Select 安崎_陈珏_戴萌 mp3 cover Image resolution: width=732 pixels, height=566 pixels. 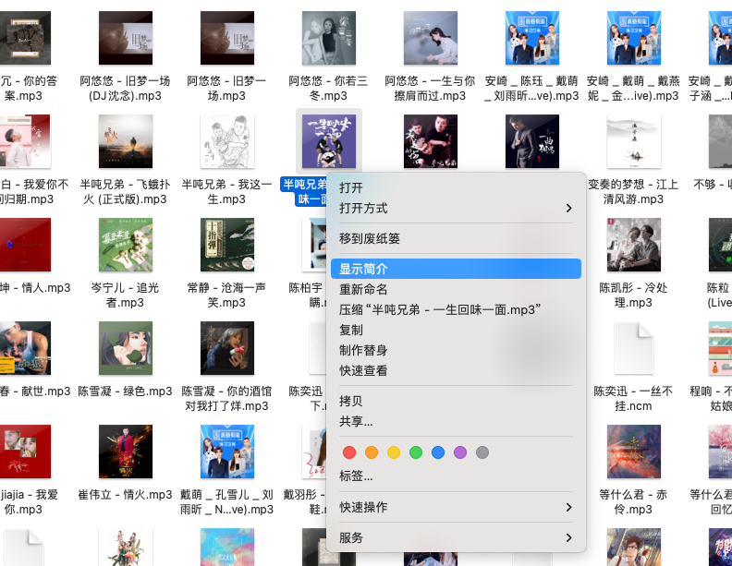coord(532,38)
